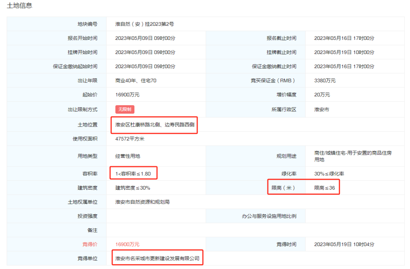The width and height of the screenshot is (410, 269).
Task: Select the win time 2023年05月19日 10时04分
Action: click(x=344, y=244)
